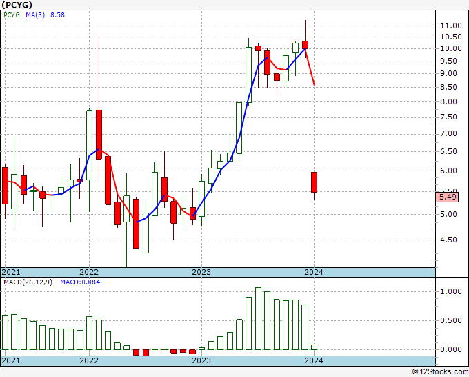Click the 2023 label on MACD timeline
The image size is (469, 377).
point(201,360)
